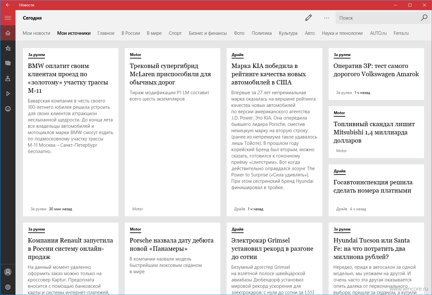This screenshot has height=295, width=432.
Task: Click the back arrow in title bar
Action: coord(8,5)
